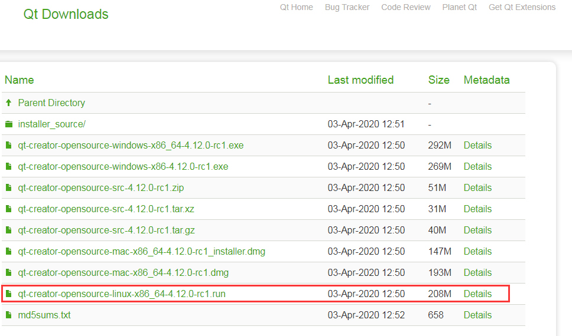This screenshot has width=572, height=336.
Task: Download qt-creator-opensource-mac-x86_64-4.12.0-rc1.dmg
Action: 123,273
